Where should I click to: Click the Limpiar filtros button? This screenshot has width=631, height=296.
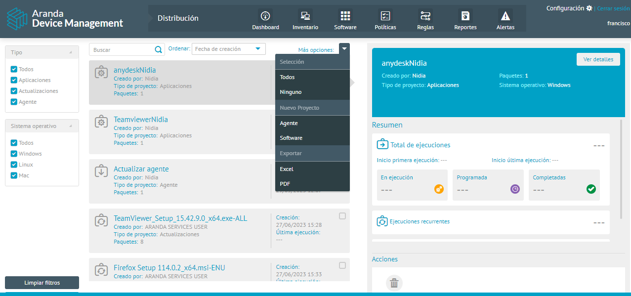42,283
